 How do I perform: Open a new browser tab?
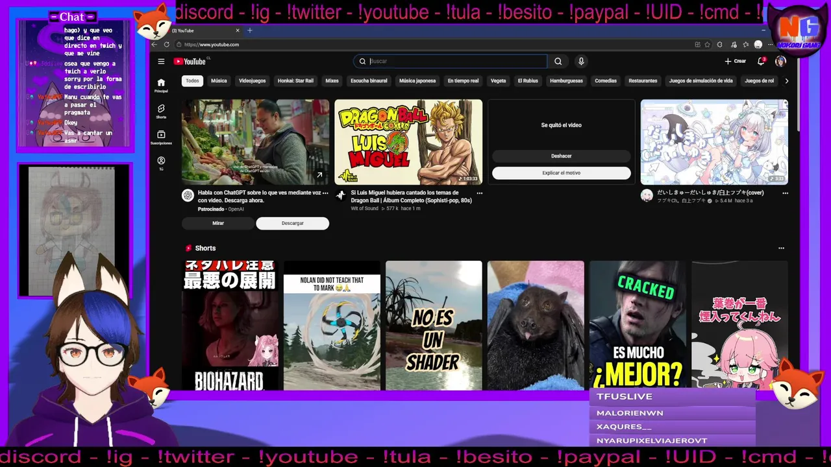tap(249, 30)
